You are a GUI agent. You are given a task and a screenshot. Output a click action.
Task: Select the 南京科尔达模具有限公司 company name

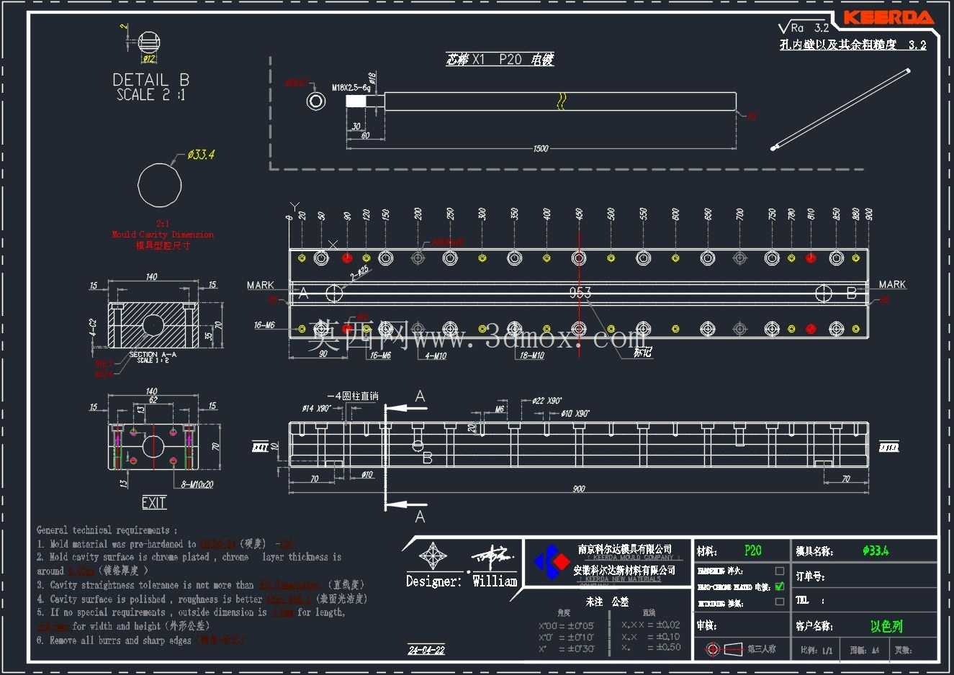625,549
